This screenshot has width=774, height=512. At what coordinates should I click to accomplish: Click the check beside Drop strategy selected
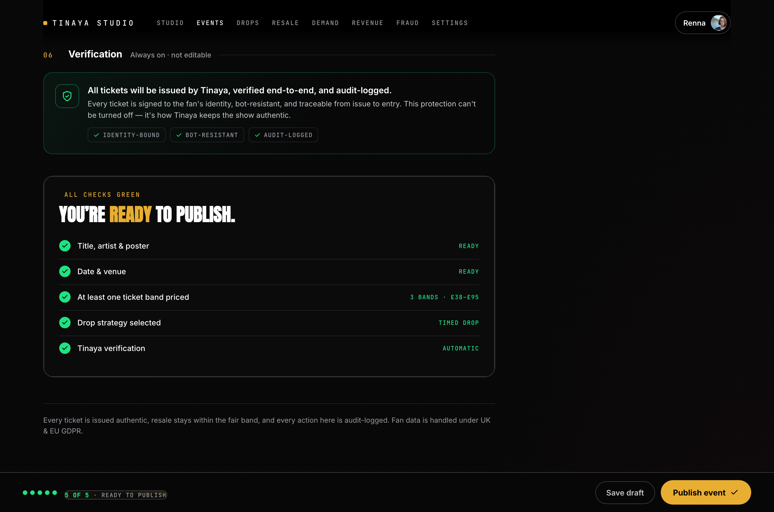[x=65, y=323]
